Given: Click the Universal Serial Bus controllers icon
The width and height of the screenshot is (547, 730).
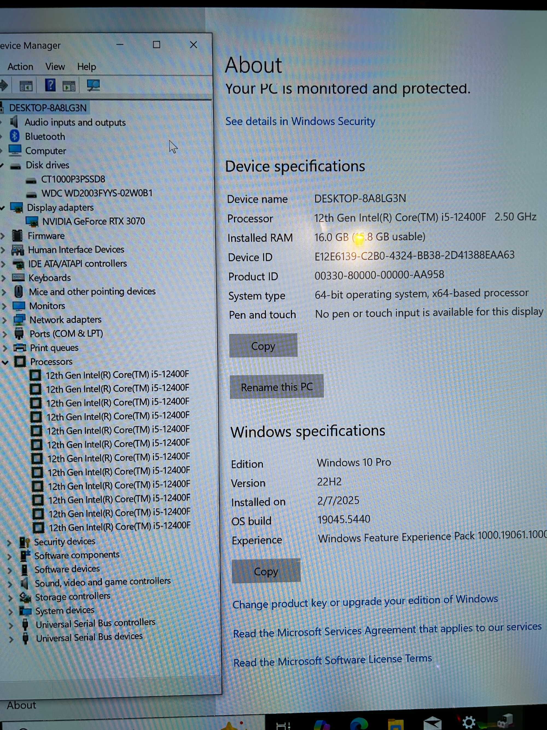Looking at the screenshot, I should click(x=25, y=624).
